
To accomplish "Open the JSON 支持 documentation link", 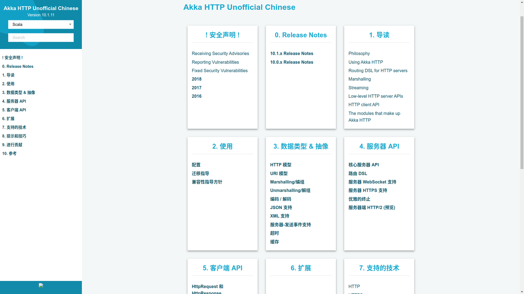I will pyautogui.click(x=281, y=207).
